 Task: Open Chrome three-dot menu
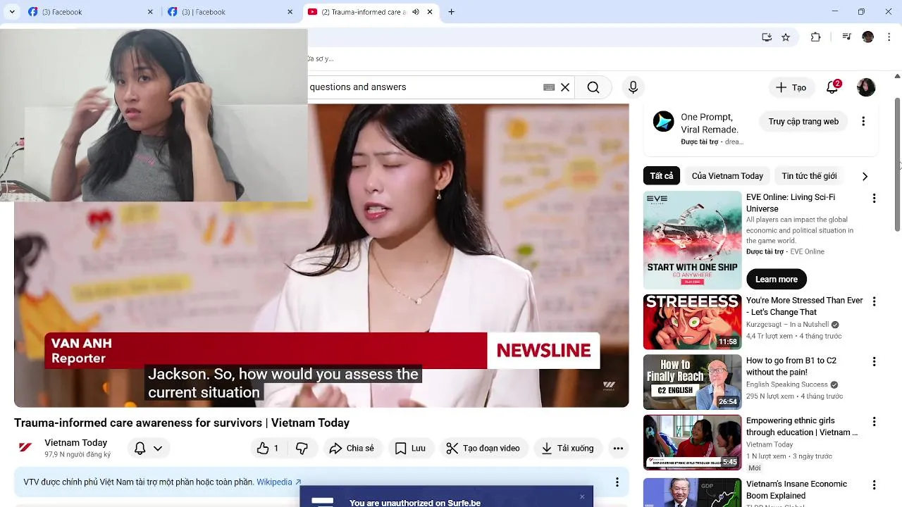tap(889, 37)
